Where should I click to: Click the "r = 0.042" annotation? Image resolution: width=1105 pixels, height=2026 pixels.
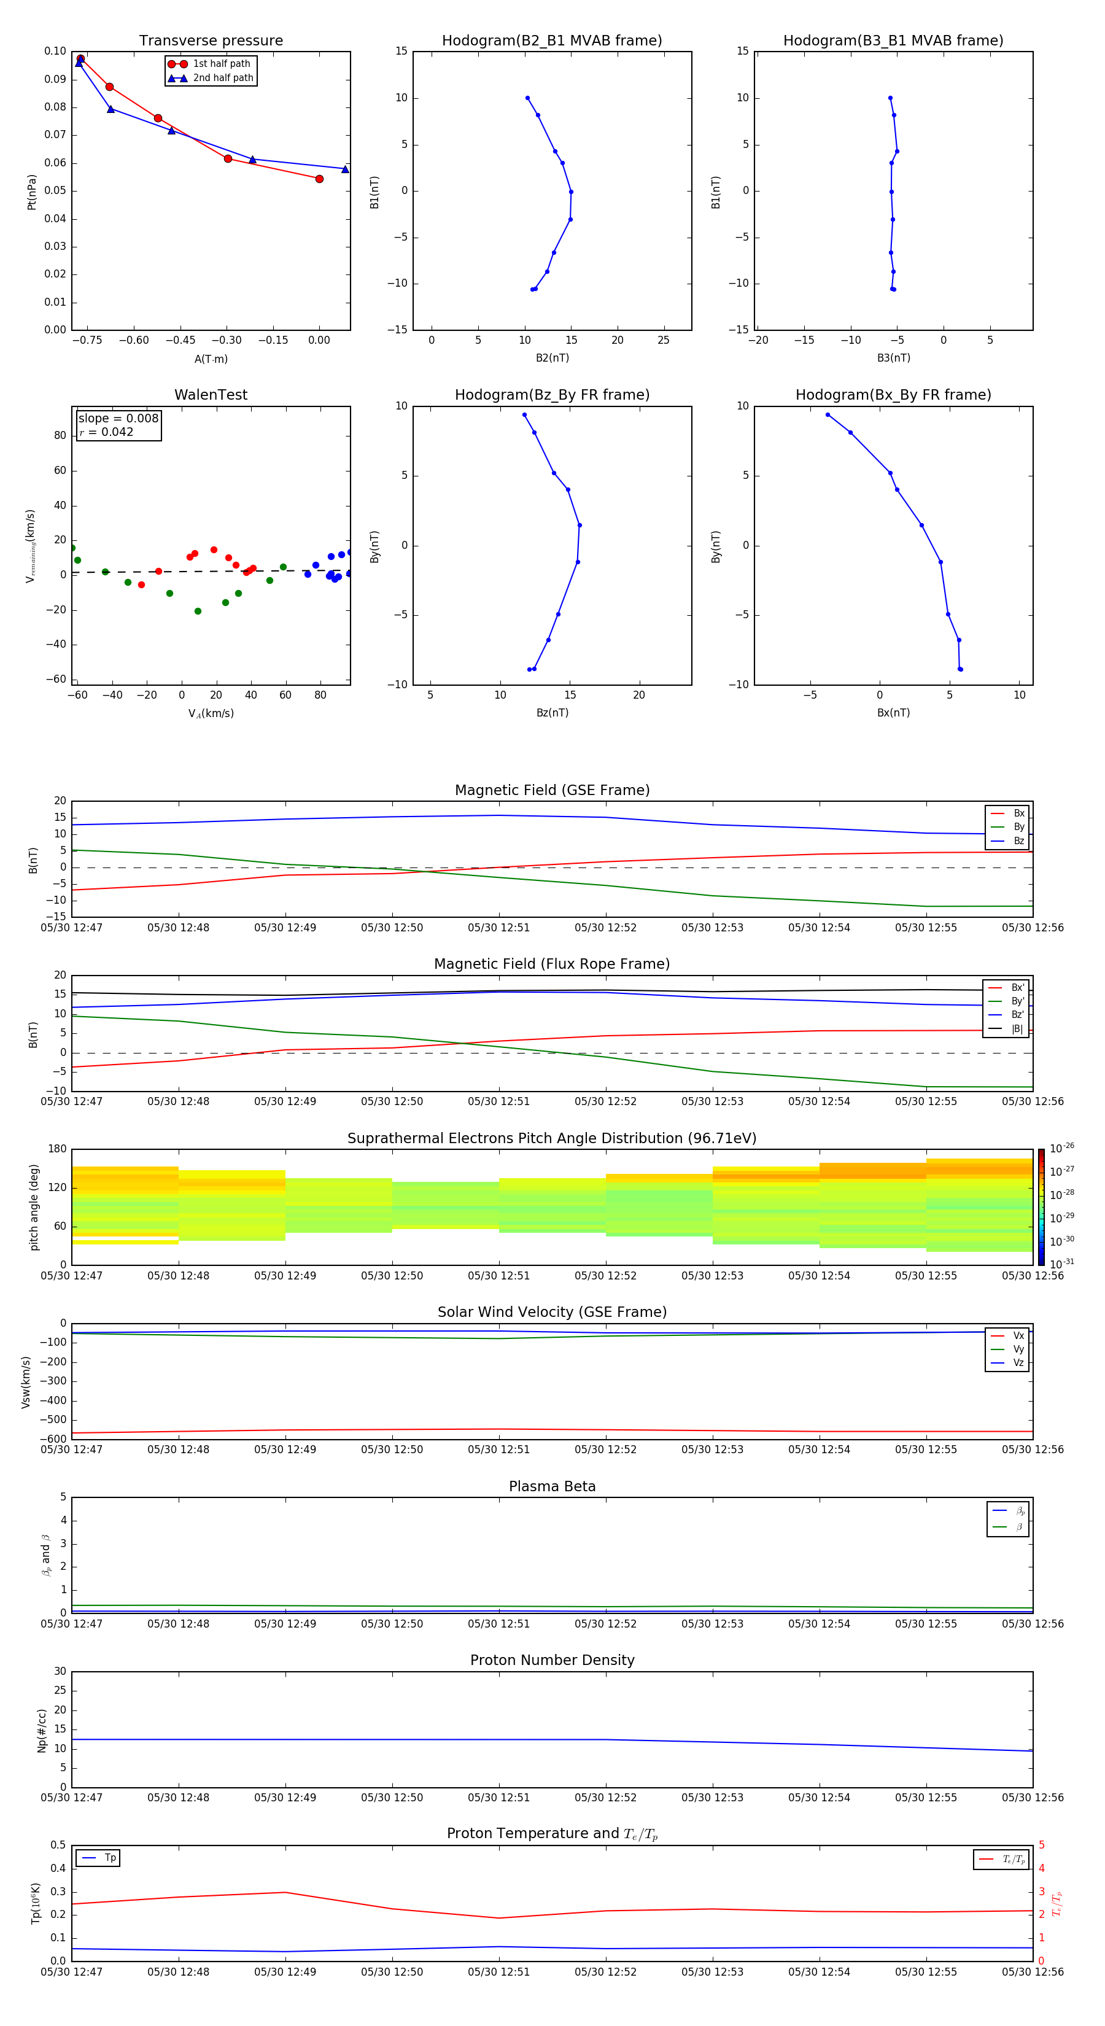[x=106, y=432]
